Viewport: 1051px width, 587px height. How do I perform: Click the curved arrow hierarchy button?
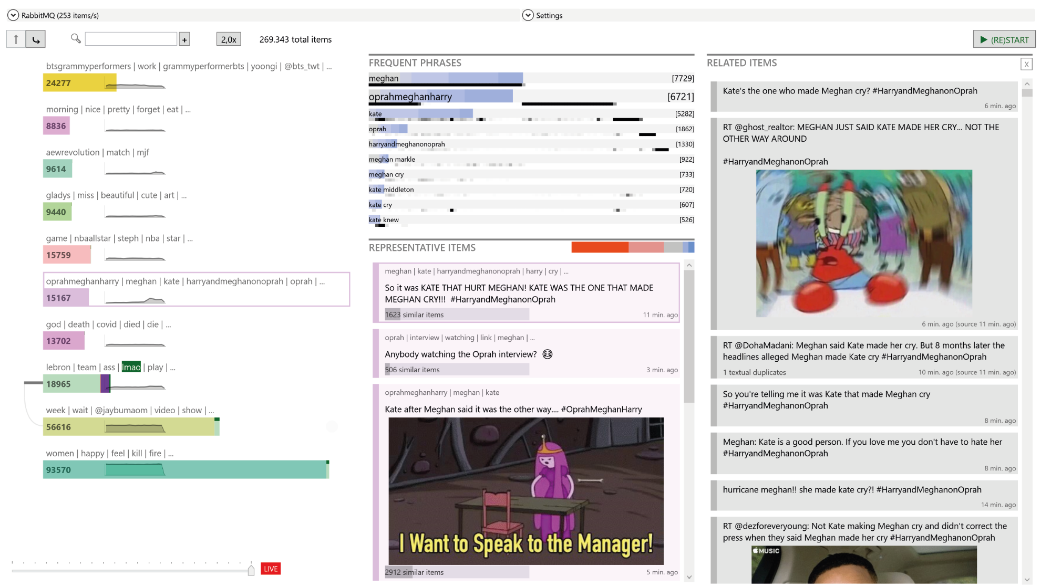click(36, 39)
